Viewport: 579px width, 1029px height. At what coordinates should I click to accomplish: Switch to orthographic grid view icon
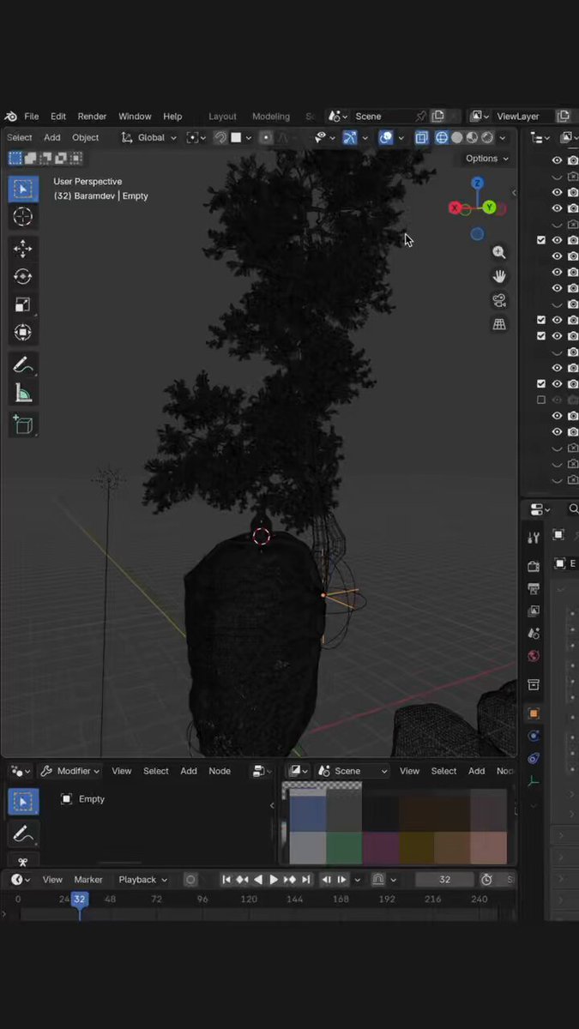point(499,324)
